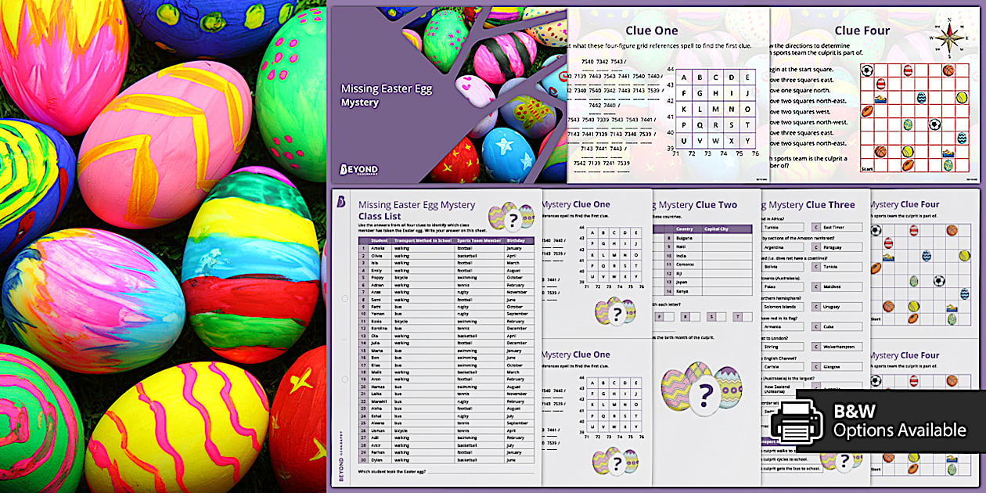The height and width of the screenshot is (493, 986).
Task: Select the basketball icon on the Clue Four sheet
Action: (x=948, y=70)
